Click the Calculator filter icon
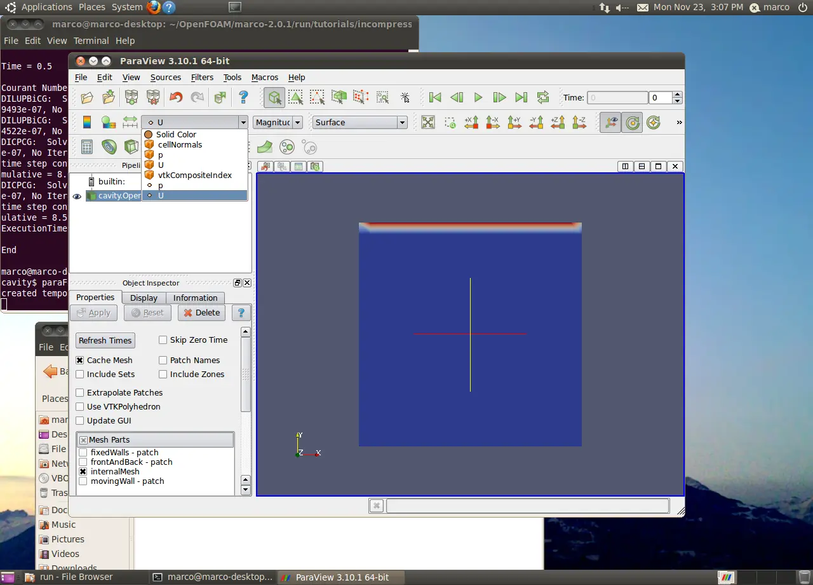This screenshot has height=585, width=813. point(87,148)
